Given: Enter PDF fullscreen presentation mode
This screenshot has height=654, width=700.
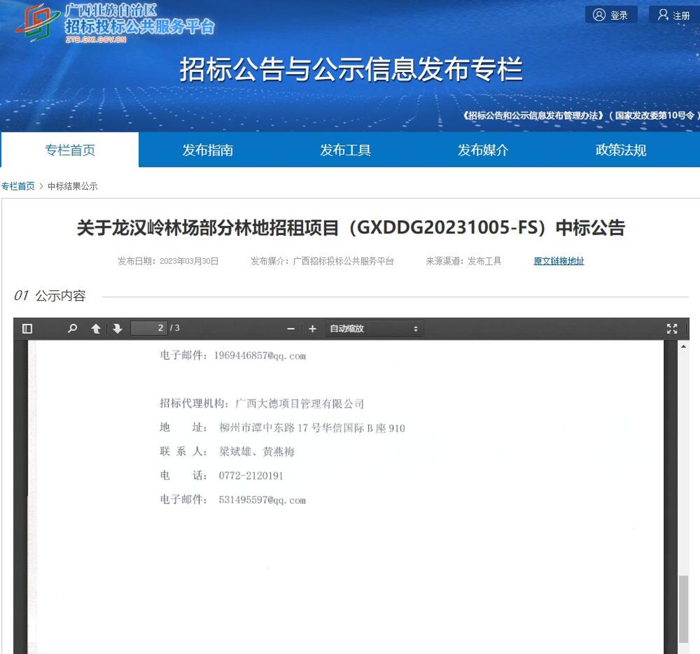Looking at the screenshot, I should tap(672, 329).
